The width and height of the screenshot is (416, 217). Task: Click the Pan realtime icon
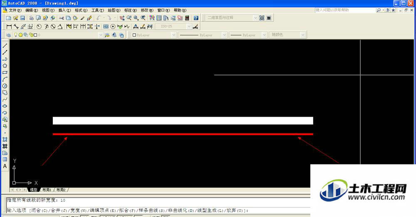(x=122, y=18)
